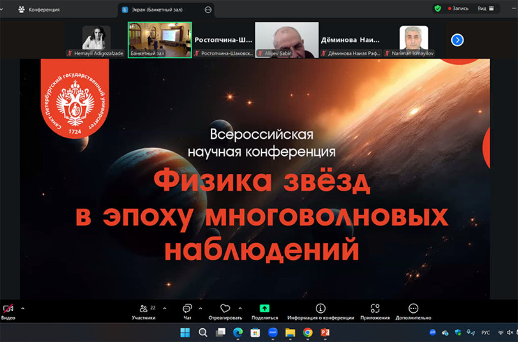Switch to Zoom app on taskbar
518x342 pixels.
tap(273, 333)
